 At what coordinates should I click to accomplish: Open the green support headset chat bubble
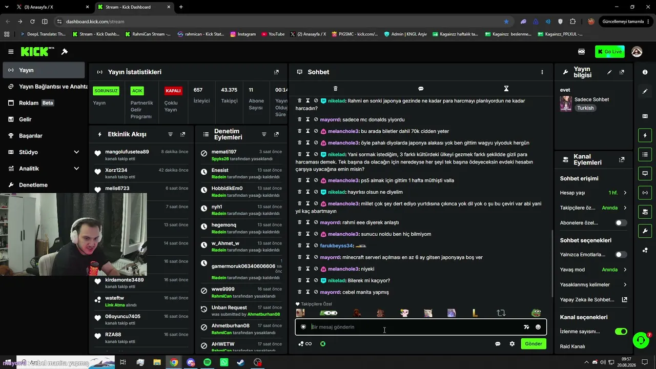point(641,340)
